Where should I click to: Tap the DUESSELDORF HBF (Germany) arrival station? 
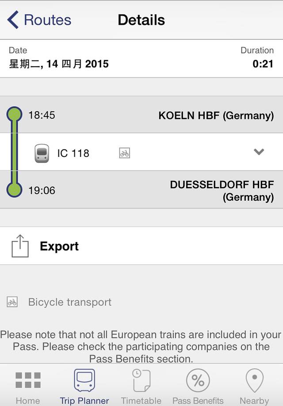(x=222, y=190)
